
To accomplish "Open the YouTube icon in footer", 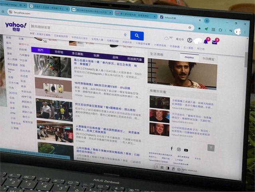I will [x=186, y=150].
